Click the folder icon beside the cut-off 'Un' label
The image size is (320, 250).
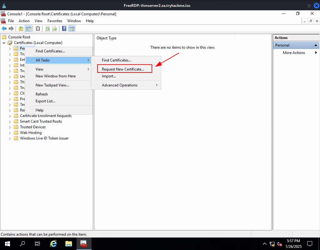pos(16,76)
